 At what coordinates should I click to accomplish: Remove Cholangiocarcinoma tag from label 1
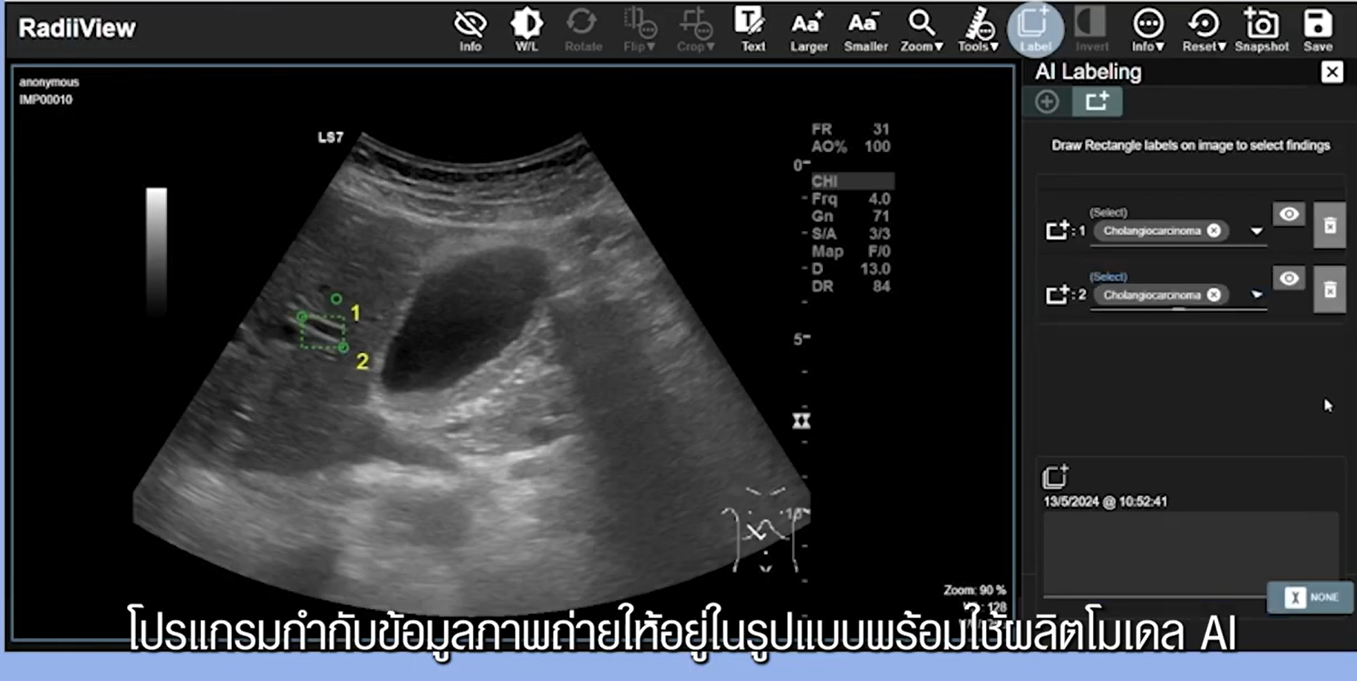coord(1213,231)
